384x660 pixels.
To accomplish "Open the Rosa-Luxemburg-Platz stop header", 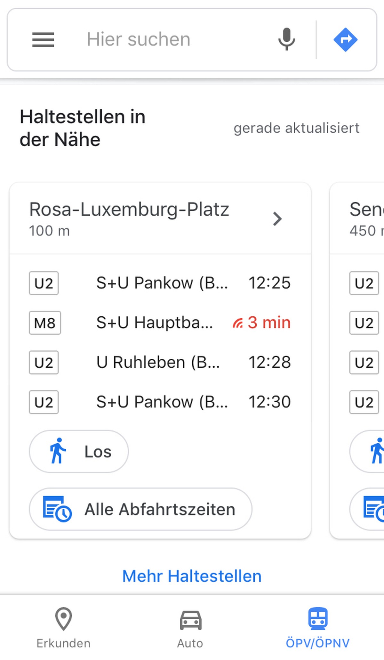I will click(160, 219).
